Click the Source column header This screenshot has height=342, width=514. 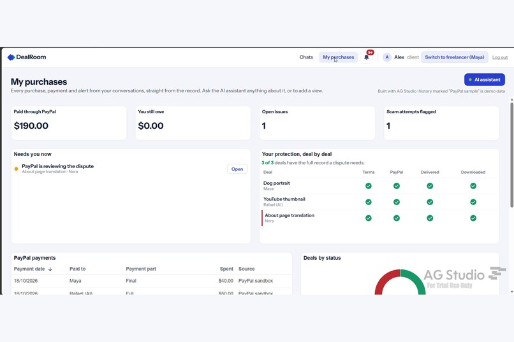pos(247,269)
